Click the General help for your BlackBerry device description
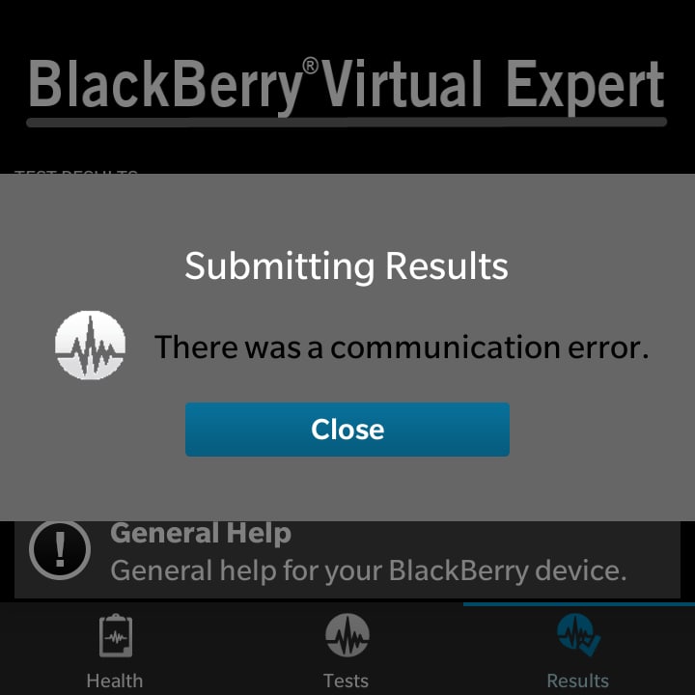The image size is (695, 695). pos(369,570)
